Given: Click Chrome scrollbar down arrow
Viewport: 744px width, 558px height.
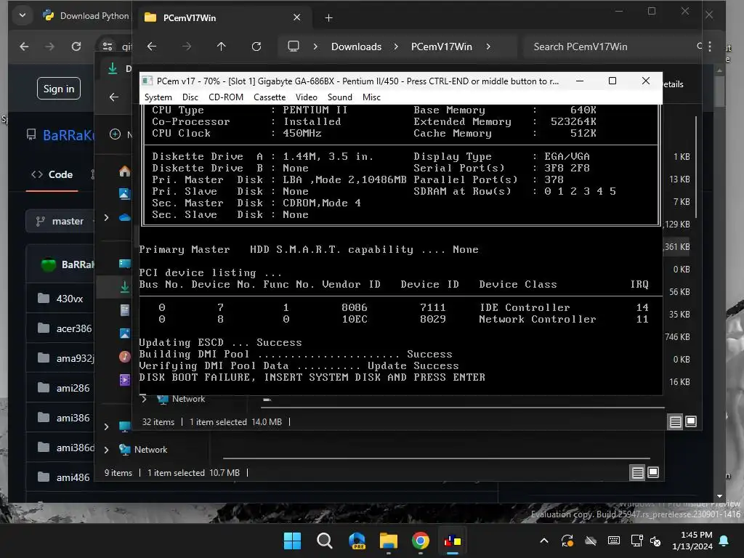Looking at the screenshot, I should pyautogui.click(x=720, y=496).
